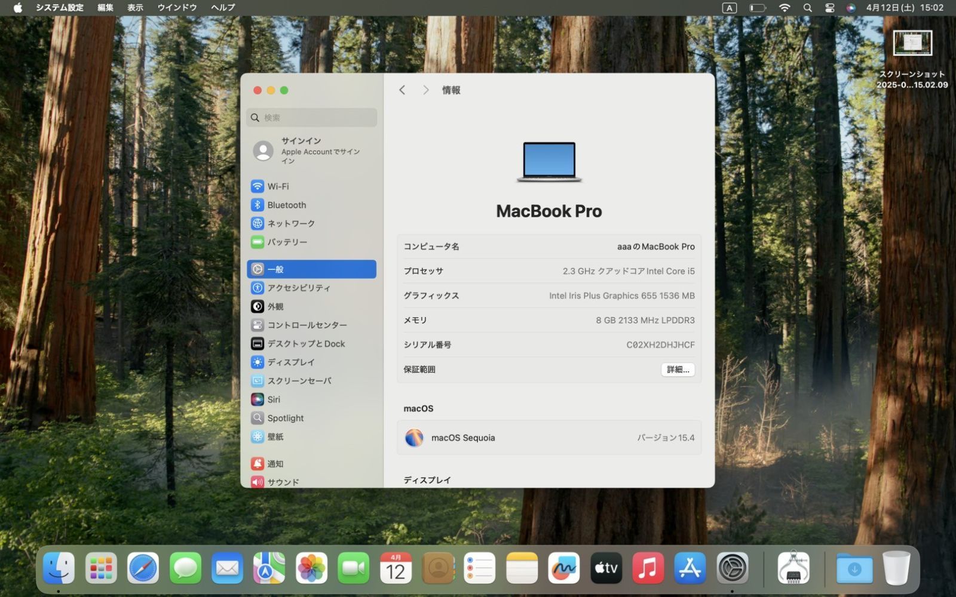
Task: Open ネットワーク settings in sidebar
Action: (x=311, y=223)
